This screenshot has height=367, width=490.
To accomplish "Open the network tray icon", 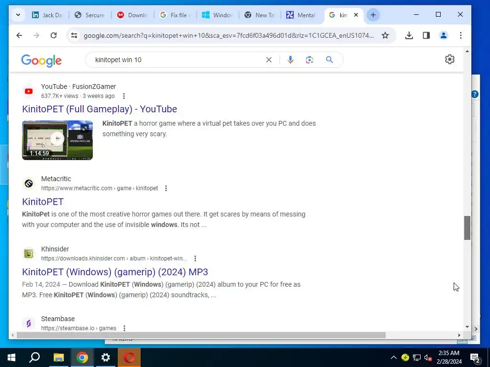I will pyautogui.click(x=417, y=357).
